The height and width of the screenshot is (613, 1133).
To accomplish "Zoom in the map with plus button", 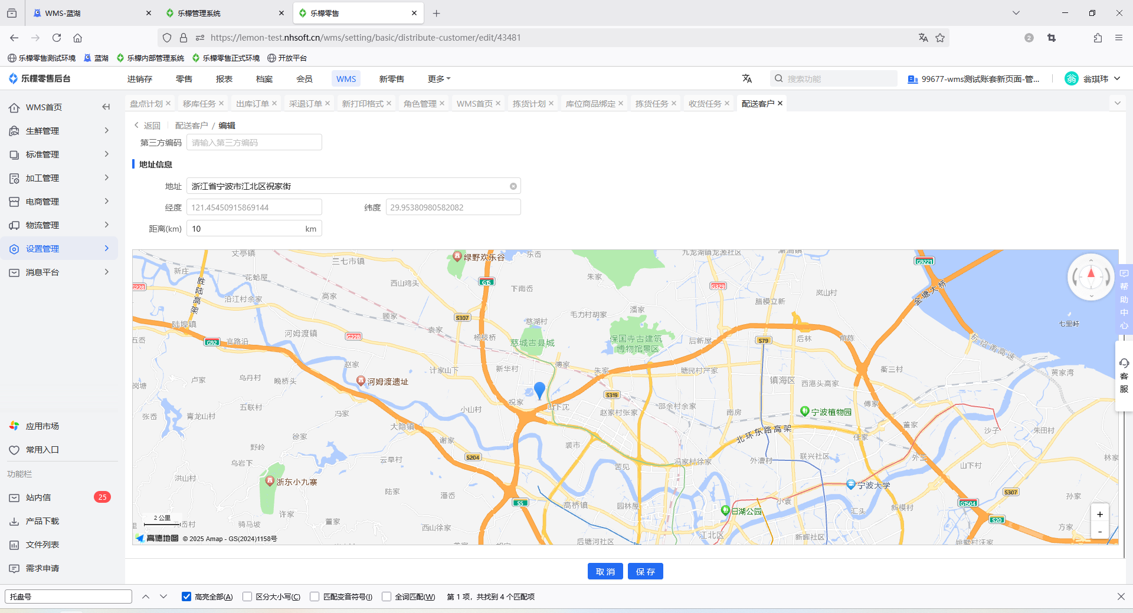I will tap(1100, 515).
